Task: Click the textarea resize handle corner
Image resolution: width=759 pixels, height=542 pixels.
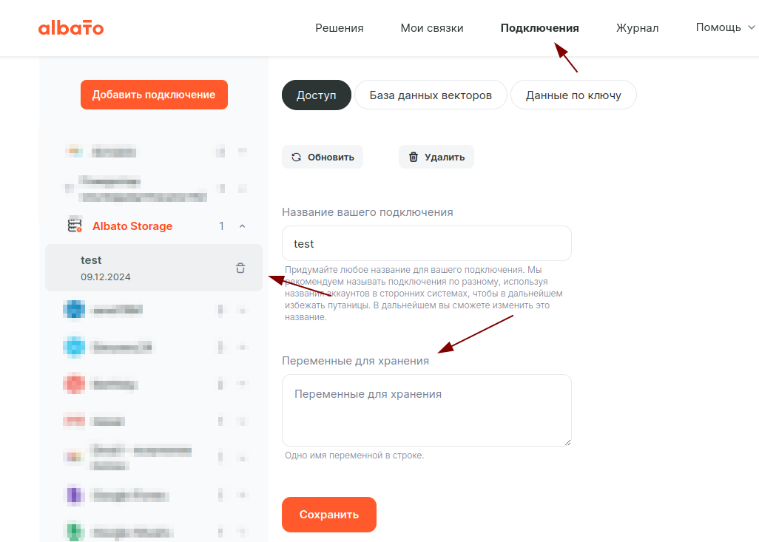Action: (x=567, y=442)
